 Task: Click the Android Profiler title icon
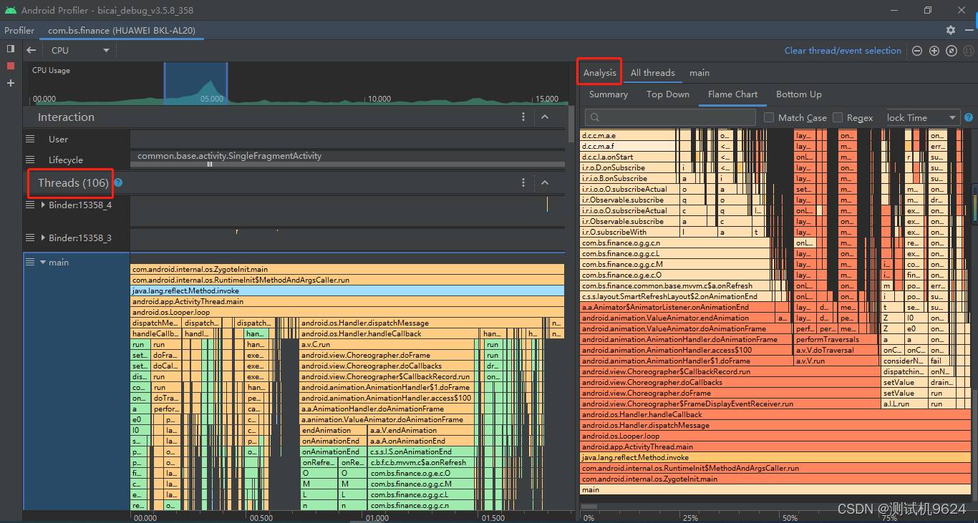(x=10, y=10)
